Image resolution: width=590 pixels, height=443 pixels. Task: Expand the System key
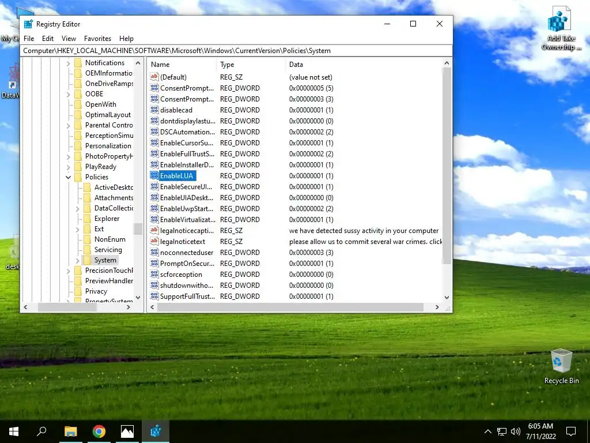click(78, 260)
